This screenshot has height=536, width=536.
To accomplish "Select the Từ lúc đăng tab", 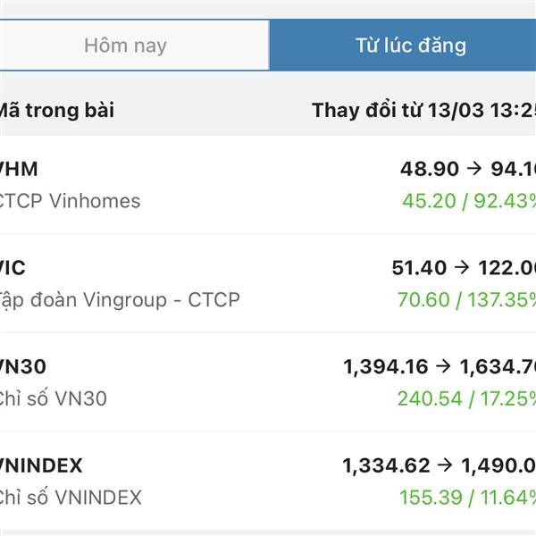I will [x=410, y=46].
